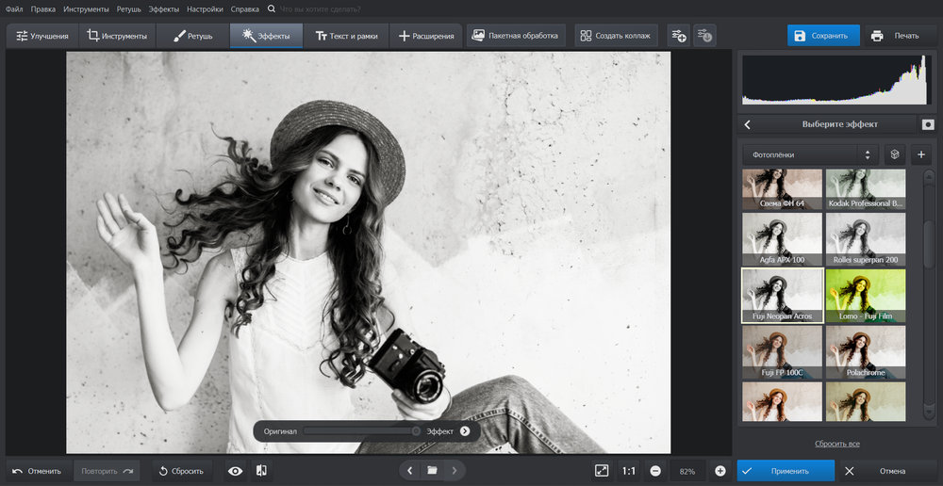Click the Отменить undo button

click(37, 471)
